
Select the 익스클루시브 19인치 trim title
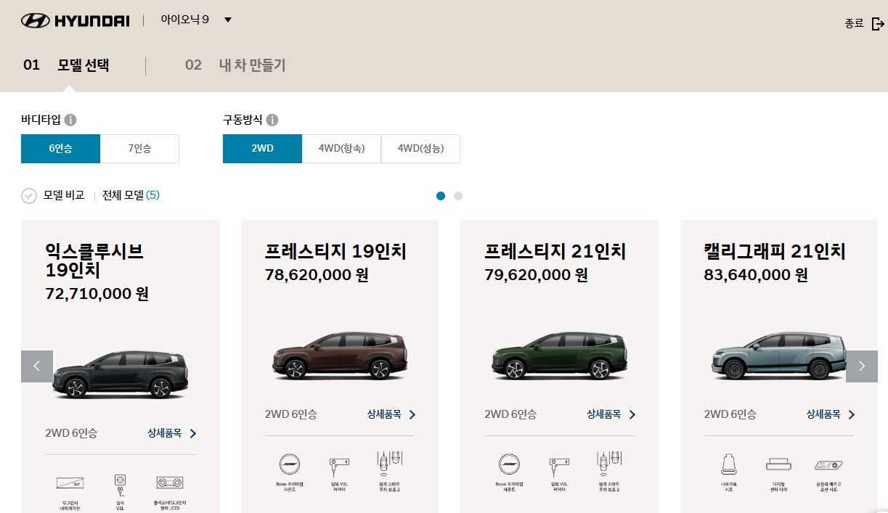[x=94, y=261]
